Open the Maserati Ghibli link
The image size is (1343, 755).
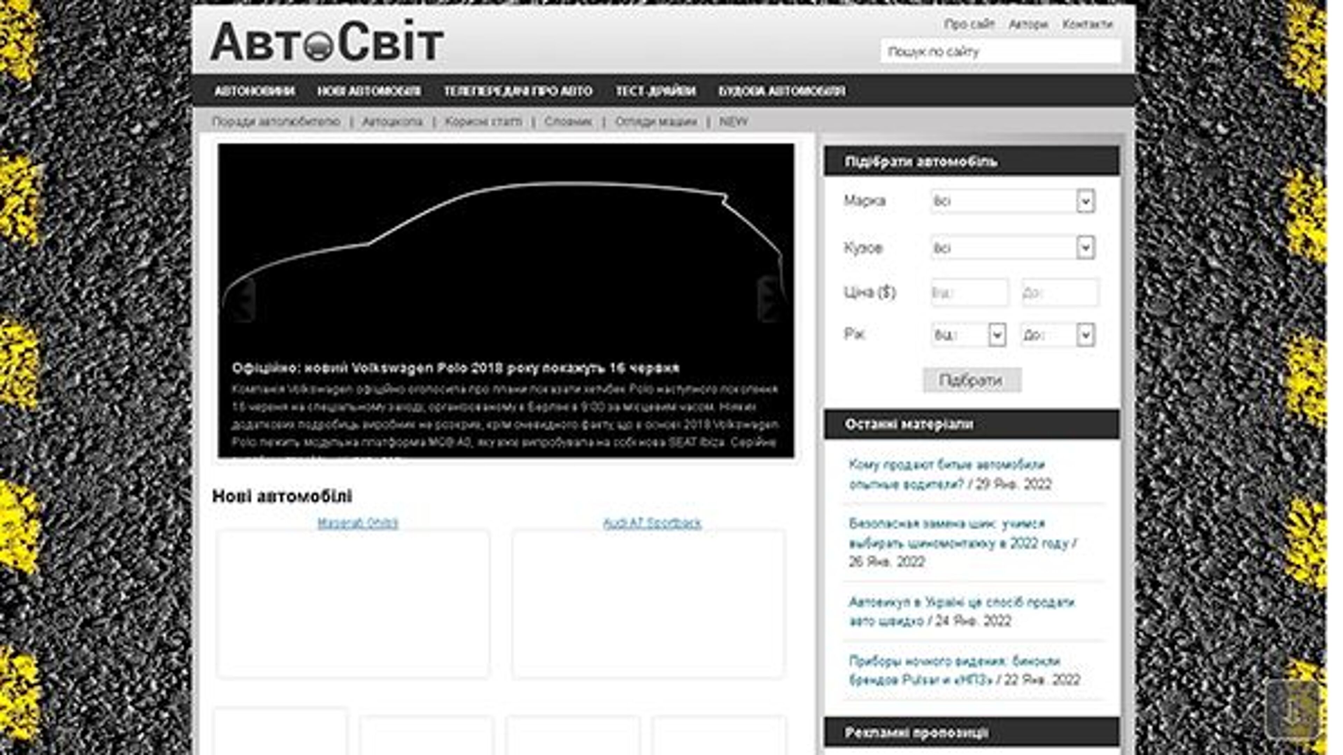(358, 523)
